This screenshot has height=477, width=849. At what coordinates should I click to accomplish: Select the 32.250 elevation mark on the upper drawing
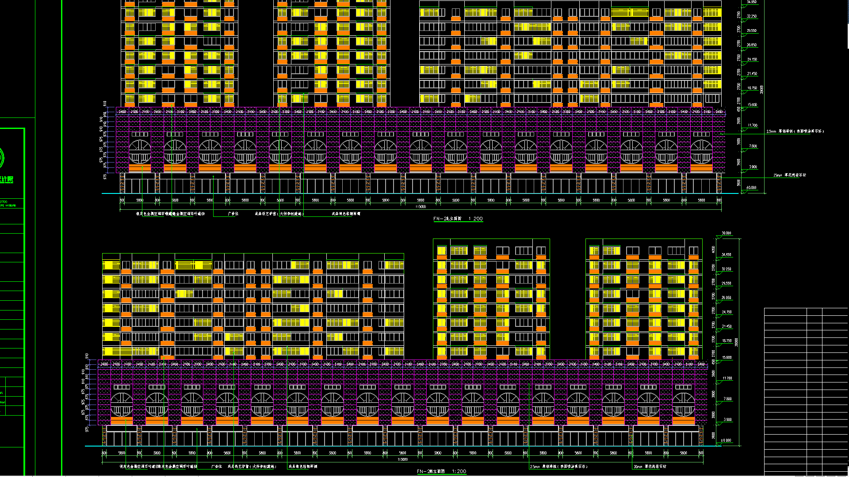click(752, 16)
